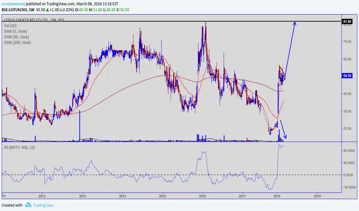This screenshot has height=211, width=359.
Task: Click the 2018 time axis label
Action: click(x=277, y=196)
